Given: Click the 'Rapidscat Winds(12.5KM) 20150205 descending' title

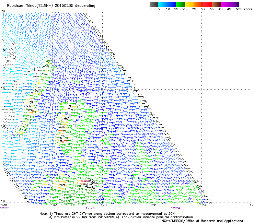Looking at the screenshot, I should pyautogui.click(x=51, y=6).
